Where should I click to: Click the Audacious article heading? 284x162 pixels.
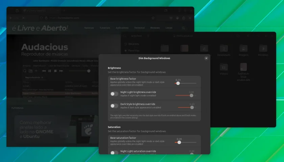coord(45,47)
